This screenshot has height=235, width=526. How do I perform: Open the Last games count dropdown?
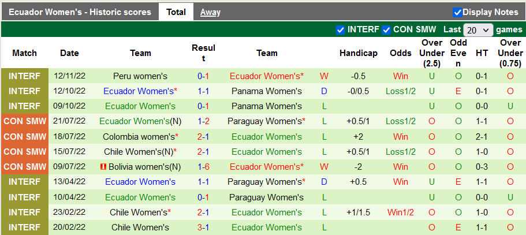point(478,30)
